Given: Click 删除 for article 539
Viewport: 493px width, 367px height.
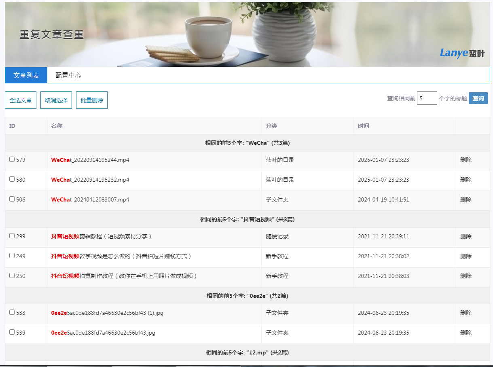Looking at the screenshot, I should pos(466,333).
